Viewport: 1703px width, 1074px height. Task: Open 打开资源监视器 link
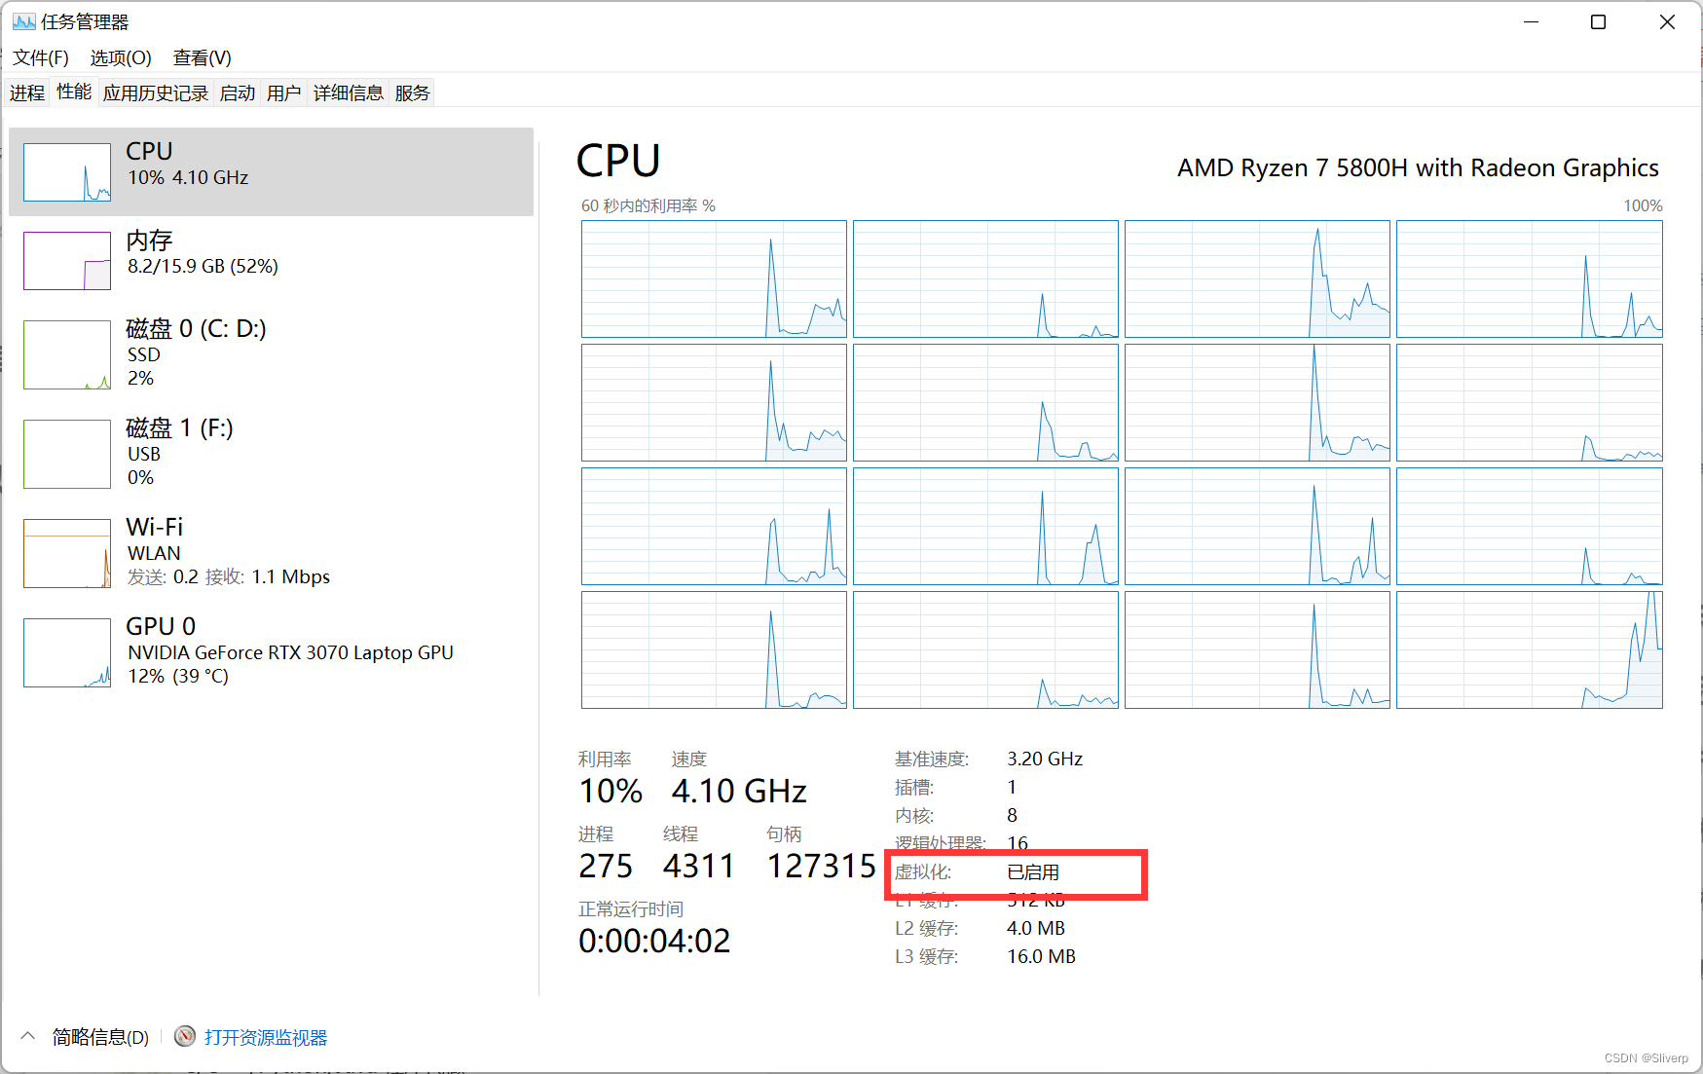(x=265, y=1036)
